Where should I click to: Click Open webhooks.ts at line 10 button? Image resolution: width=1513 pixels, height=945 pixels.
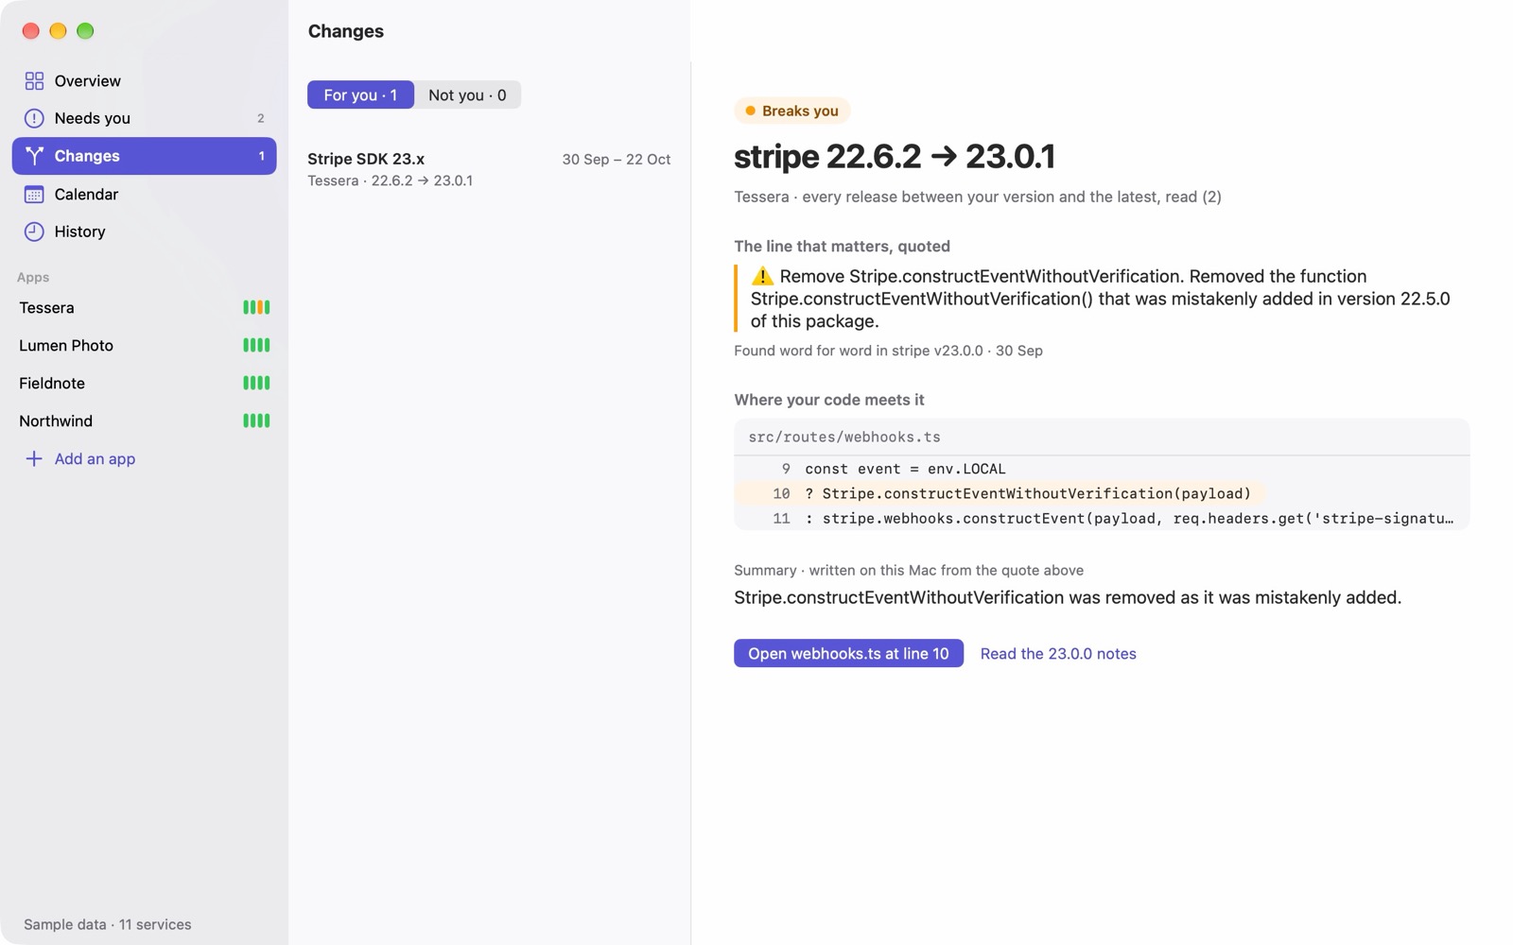point(848,653)
